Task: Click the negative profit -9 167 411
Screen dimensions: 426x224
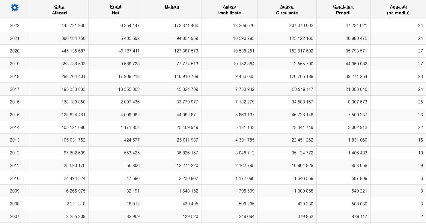Action: tap(129, 51)
